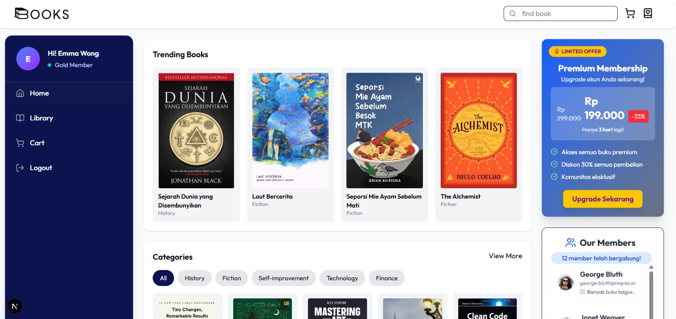Select the Technology category chip
The width and height of the screenshot is (676, 319).
point(342,278)
